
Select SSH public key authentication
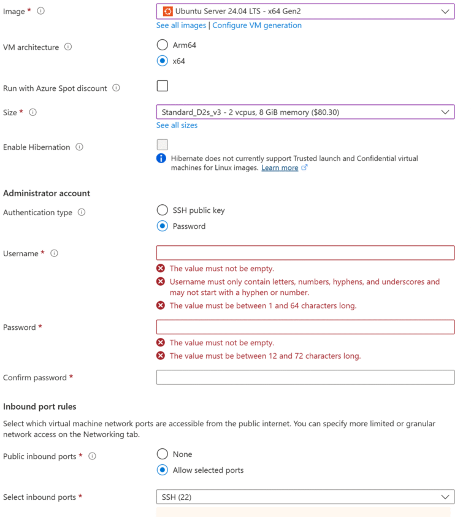click(162, 209)
